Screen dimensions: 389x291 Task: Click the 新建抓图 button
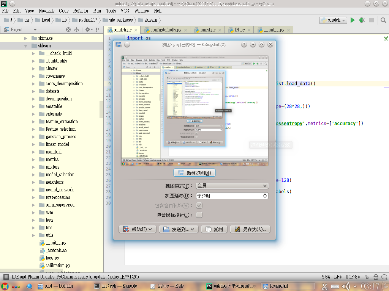tap(194, 173)
